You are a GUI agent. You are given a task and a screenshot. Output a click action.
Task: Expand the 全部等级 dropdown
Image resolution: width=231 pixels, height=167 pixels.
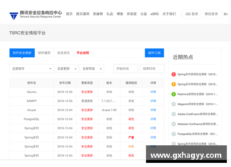pos(92,69)
